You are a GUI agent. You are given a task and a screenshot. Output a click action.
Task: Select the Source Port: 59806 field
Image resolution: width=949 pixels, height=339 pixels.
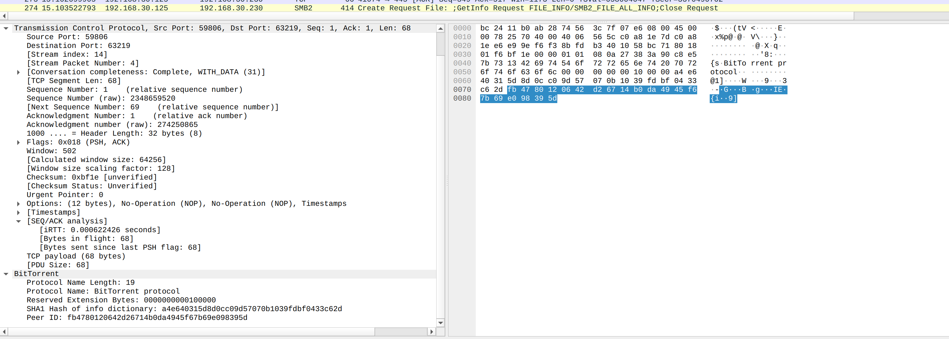[67, 37]
